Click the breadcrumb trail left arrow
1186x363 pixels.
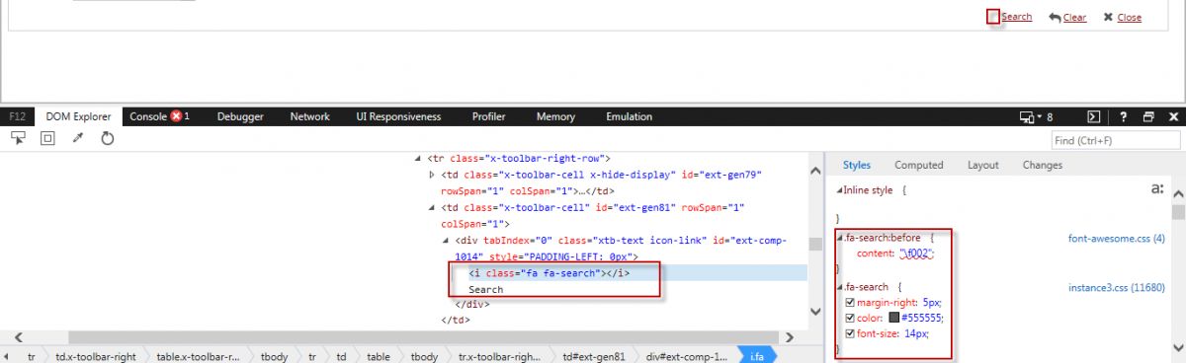[7, 355]
